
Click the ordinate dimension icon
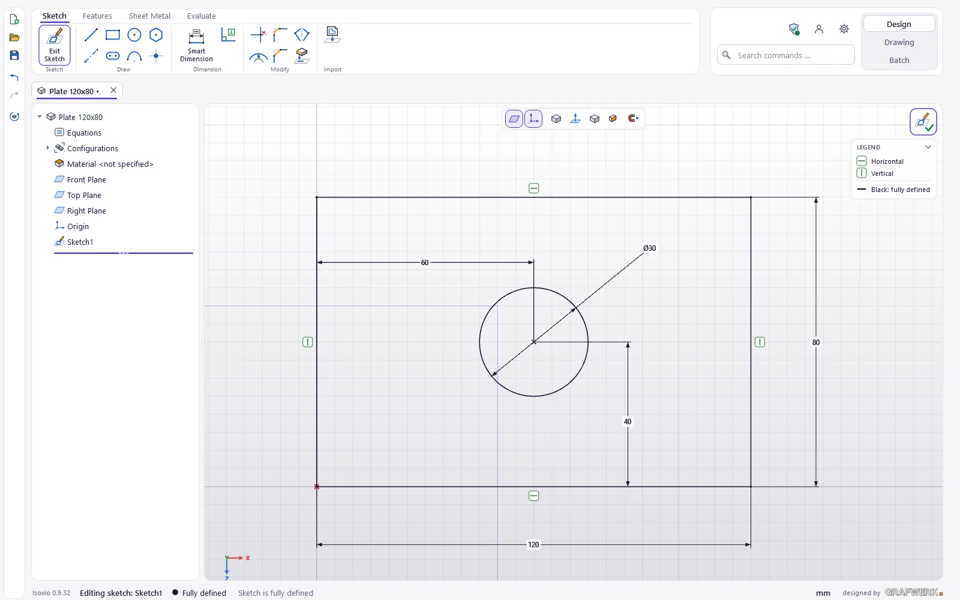pos(228,35)
